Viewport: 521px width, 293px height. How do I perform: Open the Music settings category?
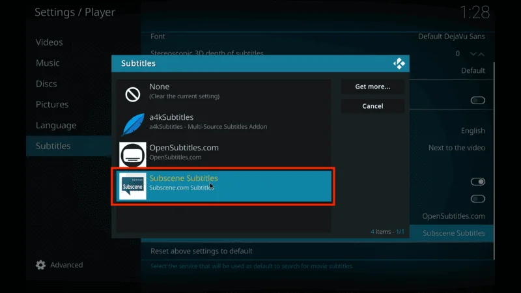point(48,63)
